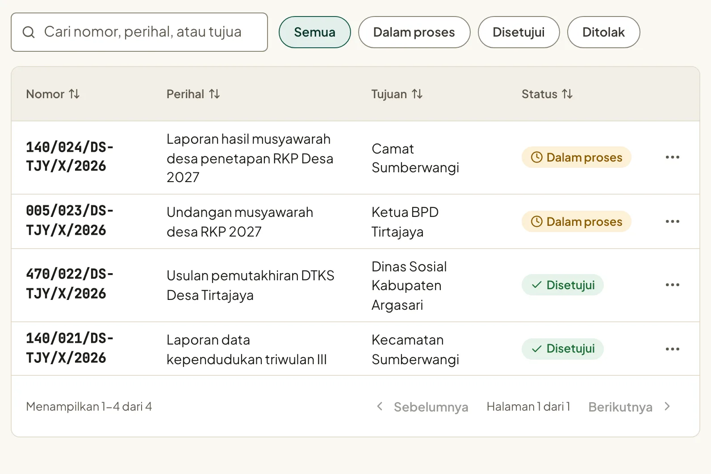Click the 'Halaman 1 dari 1' indicator

click(x=528, y=407)
